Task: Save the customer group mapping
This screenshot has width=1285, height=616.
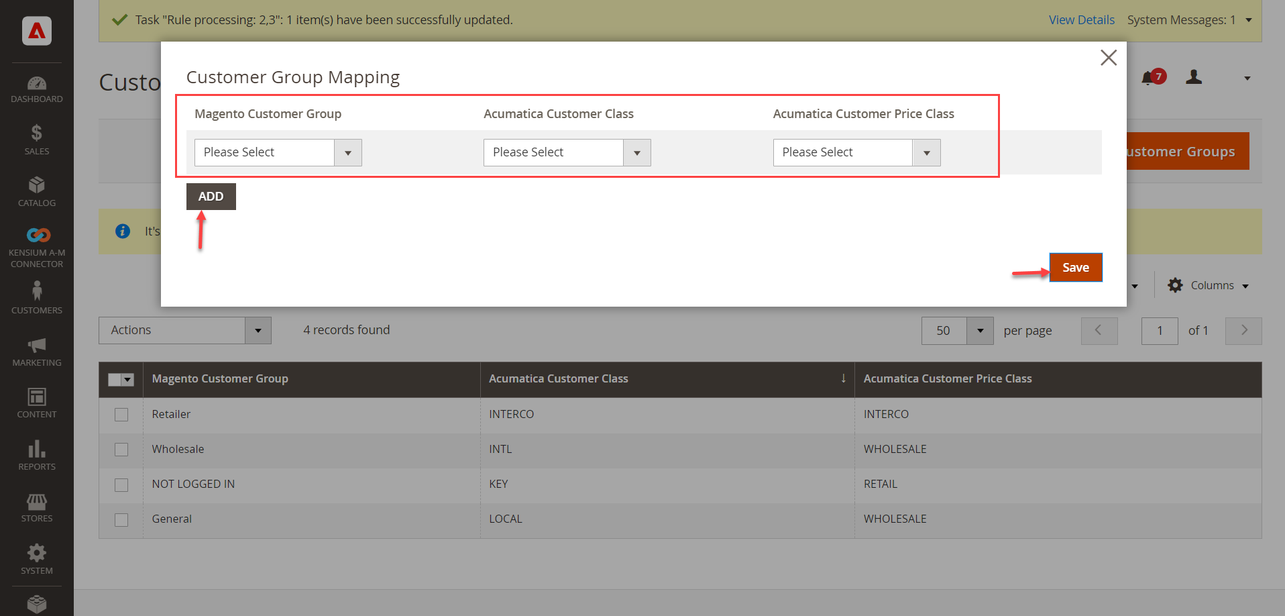Action: point(1075,267)
